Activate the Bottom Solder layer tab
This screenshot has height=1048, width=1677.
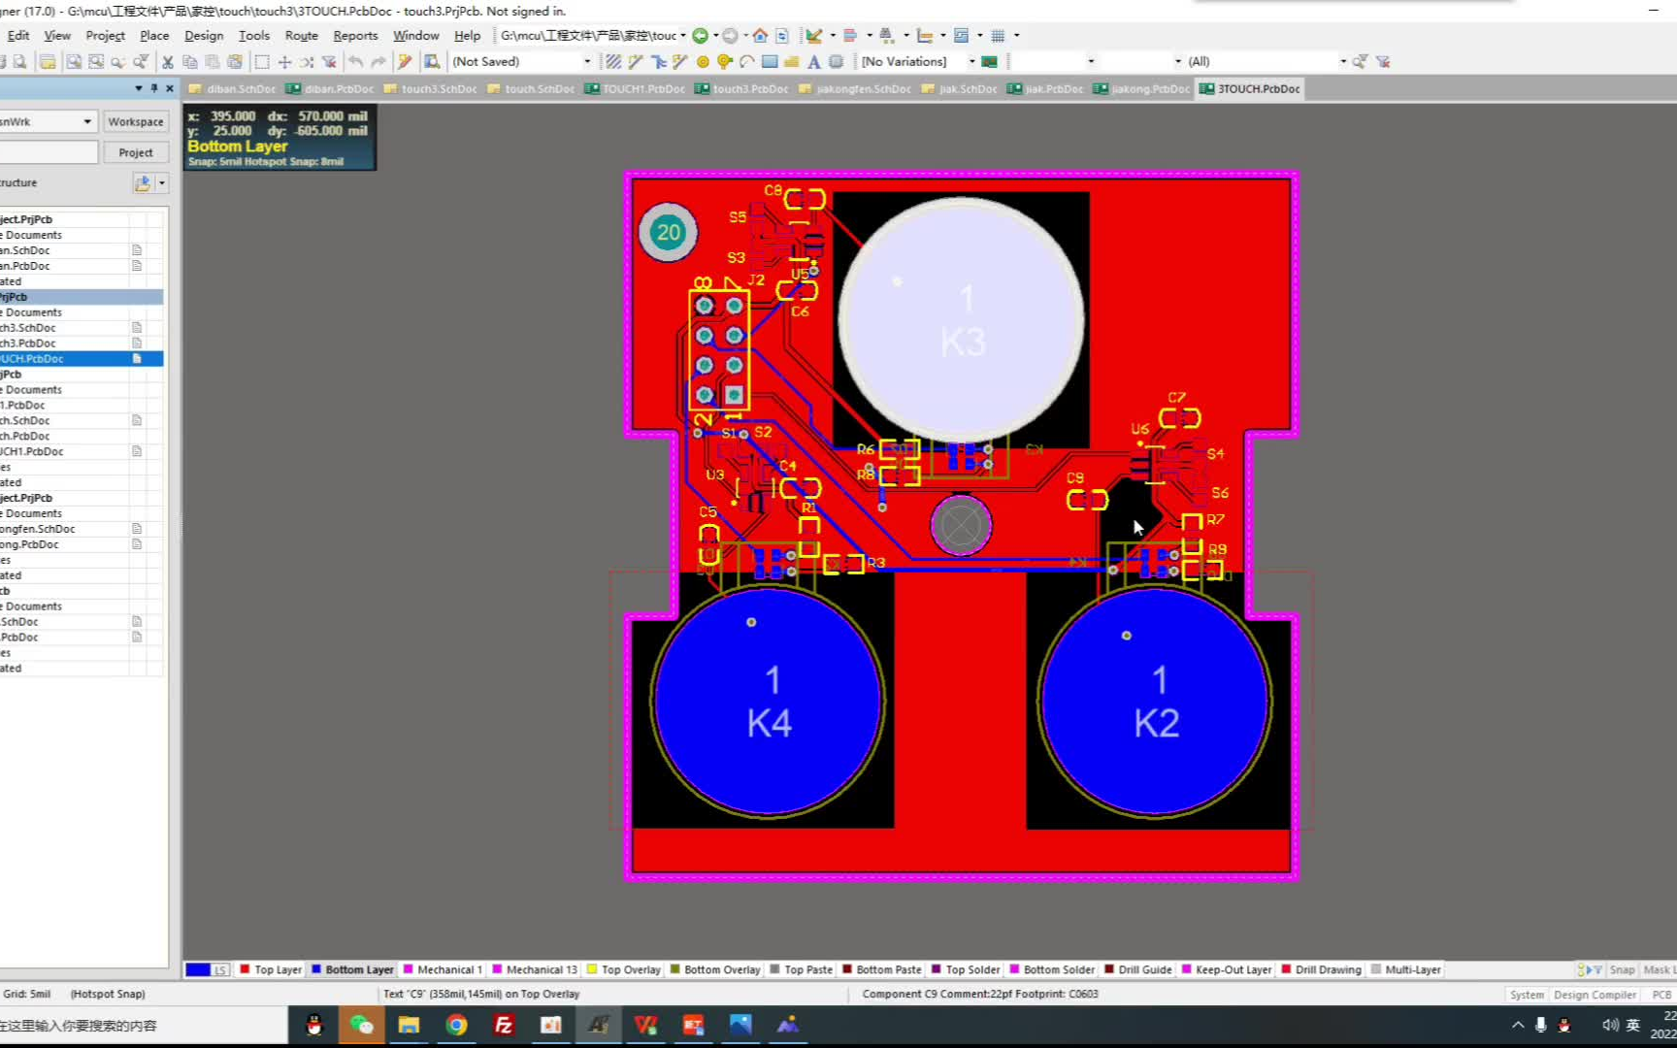click(x=1052, y=969)
